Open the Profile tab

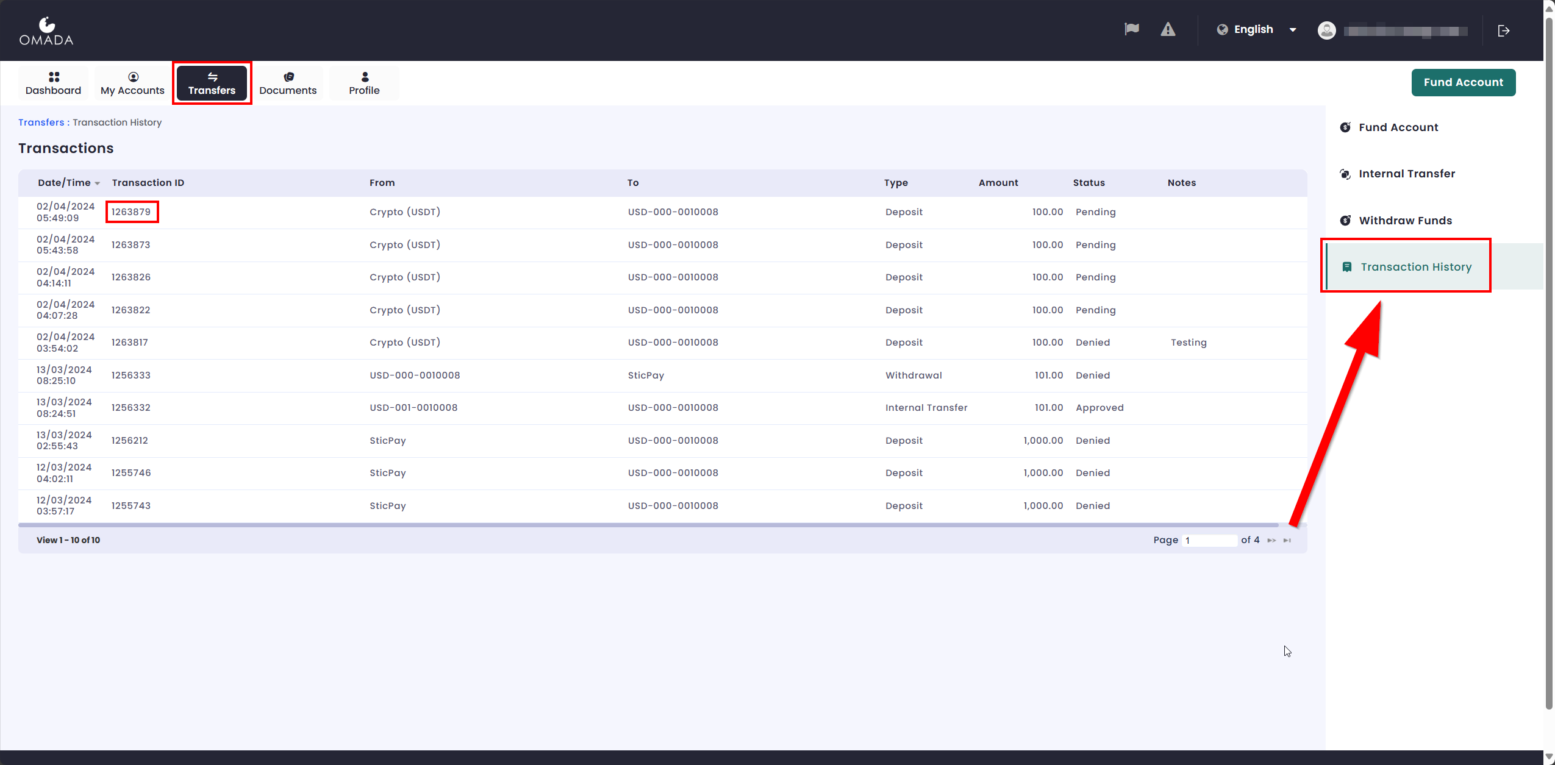click(x=364, y=84)
